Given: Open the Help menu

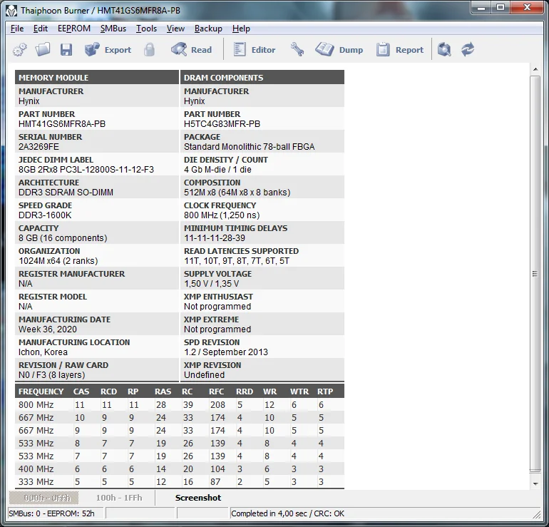Looking at the screenshot, I should [x=241, y=29].
